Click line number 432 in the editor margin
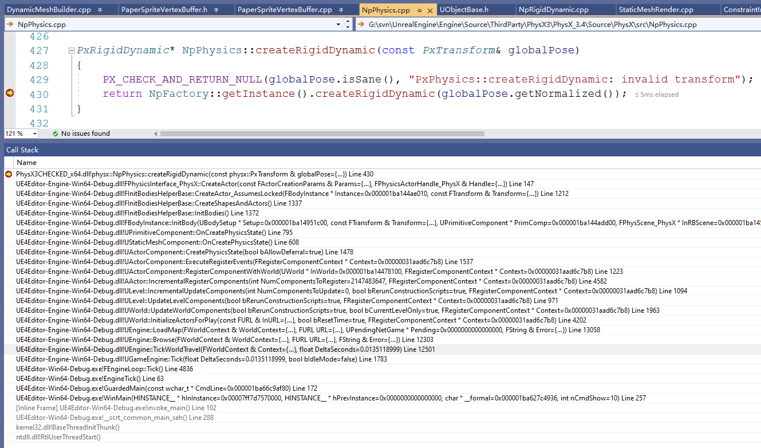This screenshot has width=761, height=448. [39, 124]
